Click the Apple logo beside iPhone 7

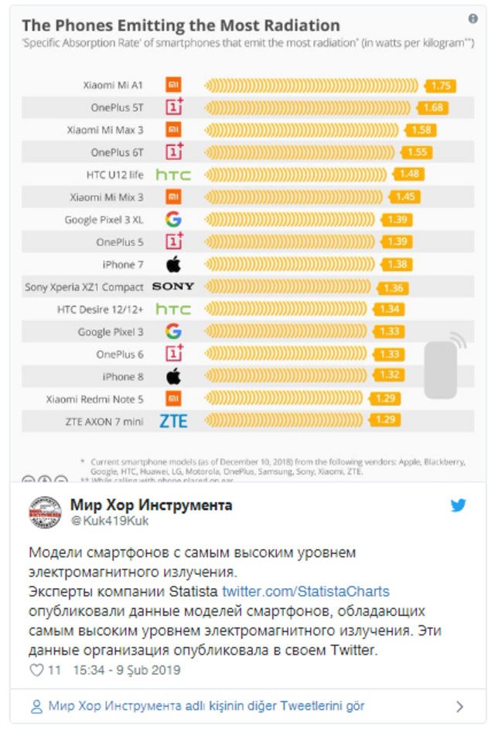point(174,265)
